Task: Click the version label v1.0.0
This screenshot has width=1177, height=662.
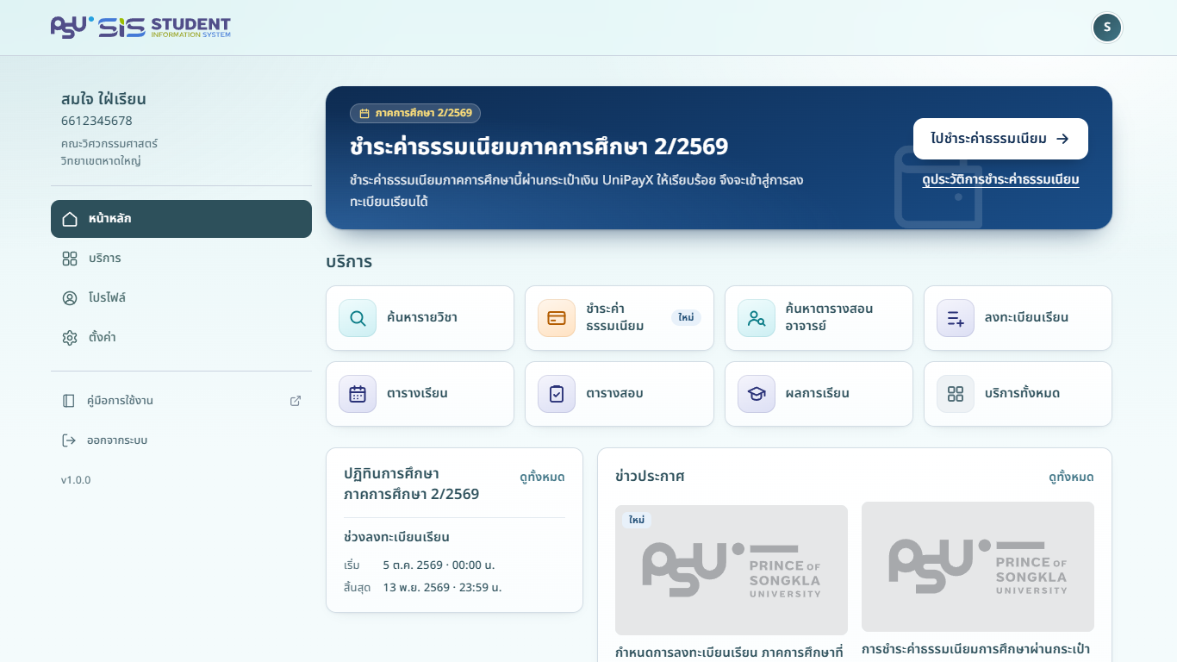Action: click(76, 480)
